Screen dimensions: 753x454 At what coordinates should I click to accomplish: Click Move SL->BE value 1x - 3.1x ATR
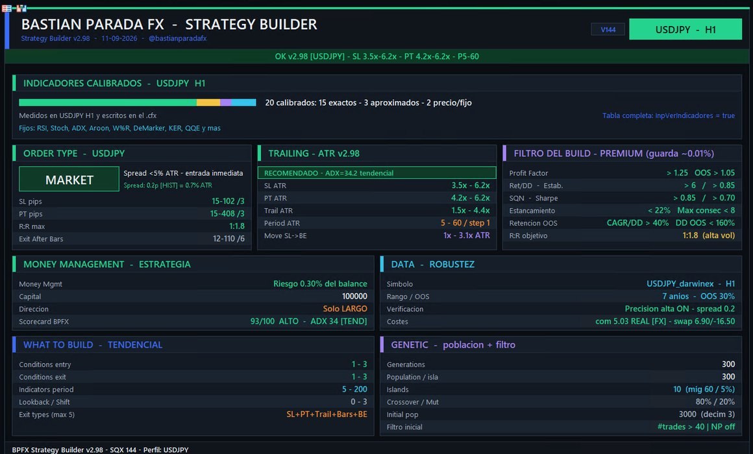[466, 235]
